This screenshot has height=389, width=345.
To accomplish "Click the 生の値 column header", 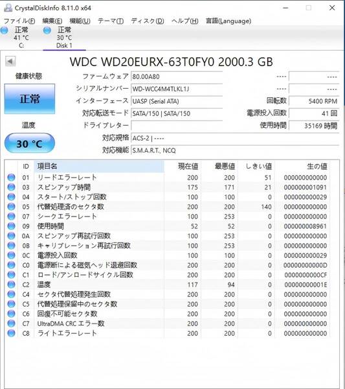I will (x=302, y=166).
